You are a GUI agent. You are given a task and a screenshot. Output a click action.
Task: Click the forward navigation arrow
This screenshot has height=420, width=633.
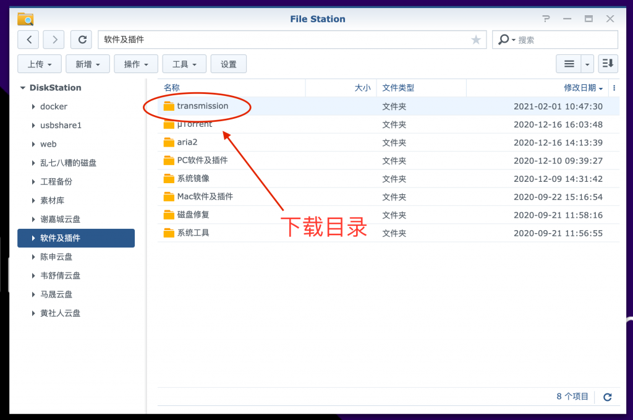[x=54, y=40]
